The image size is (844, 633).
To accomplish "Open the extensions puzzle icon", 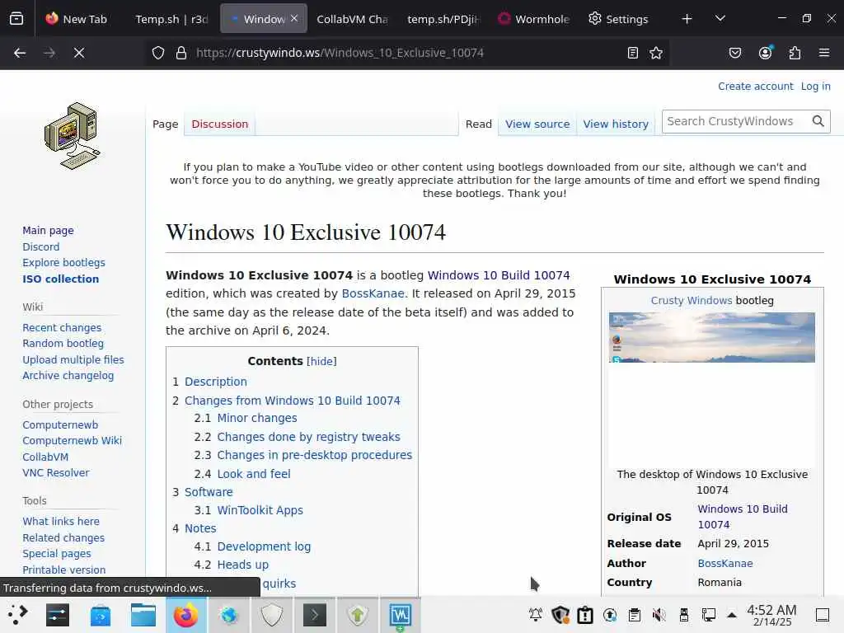I will click(x=795, y=53).
